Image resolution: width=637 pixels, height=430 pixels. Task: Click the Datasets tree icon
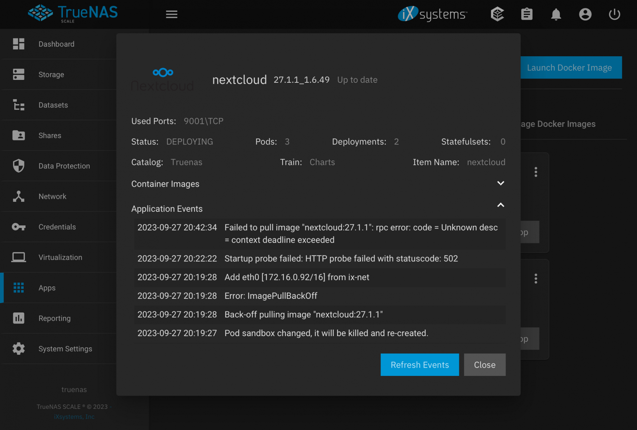19,105
